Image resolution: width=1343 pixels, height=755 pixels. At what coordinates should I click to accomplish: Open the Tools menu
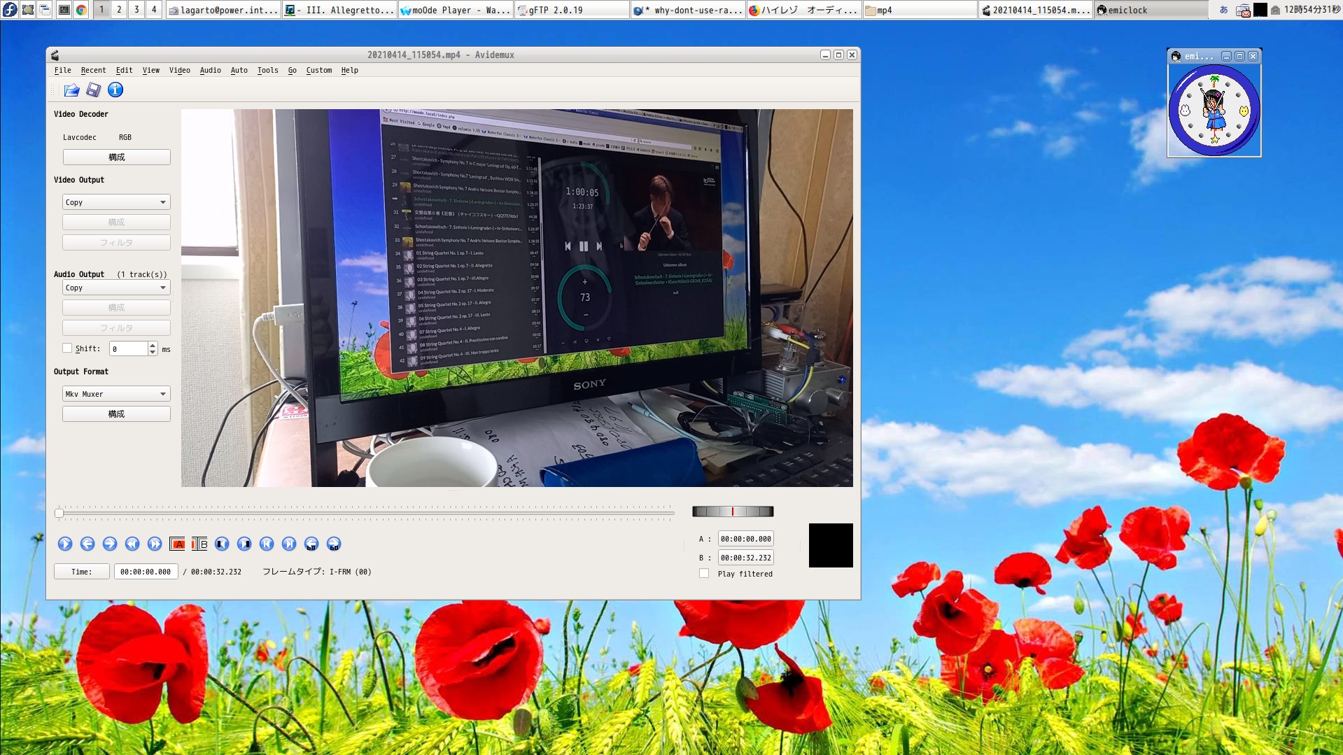tap(267, 70)
